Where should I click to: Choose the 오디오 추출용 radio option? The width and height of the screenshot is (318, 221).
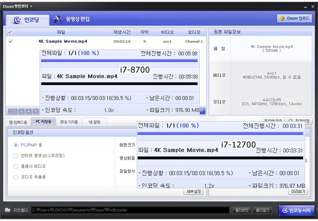[16, 177]
